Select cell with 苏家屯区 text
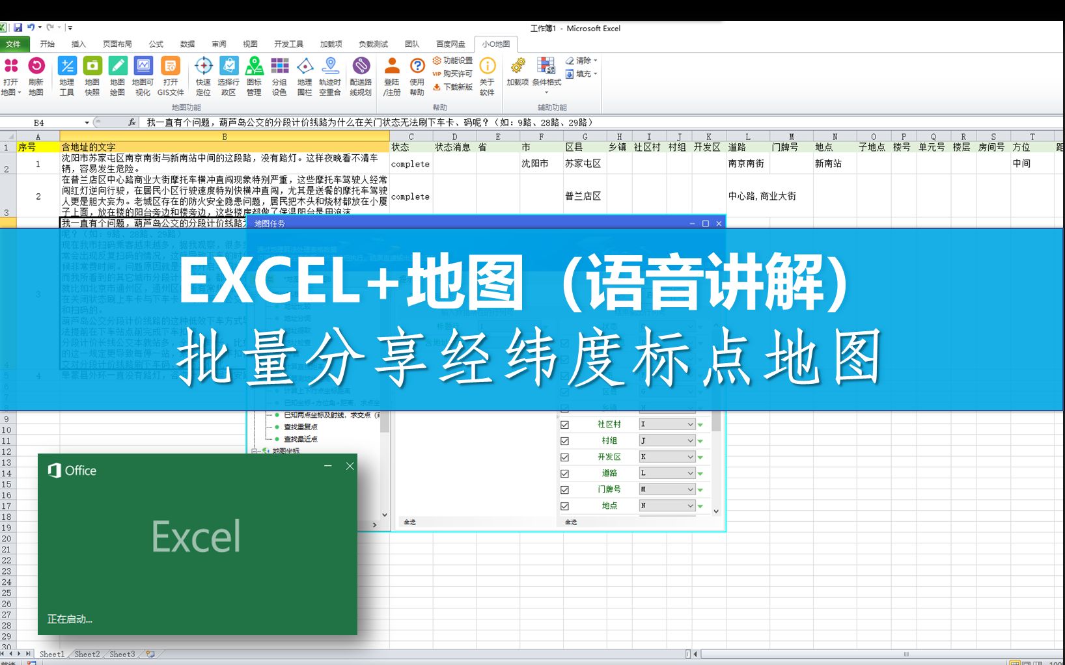1065x665 pixels. [x=585, y=163]
